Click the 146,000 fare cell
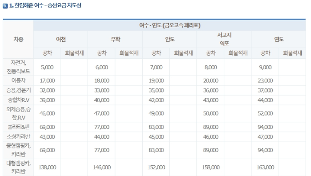 coord(102,167)
